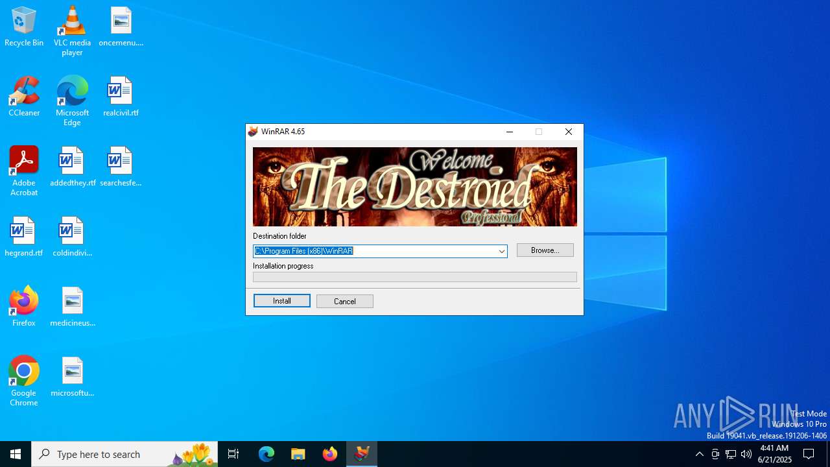The image size is (830, 467).
Task: Switch to WinRAR installer taskbar button
Action: (362, 454)
